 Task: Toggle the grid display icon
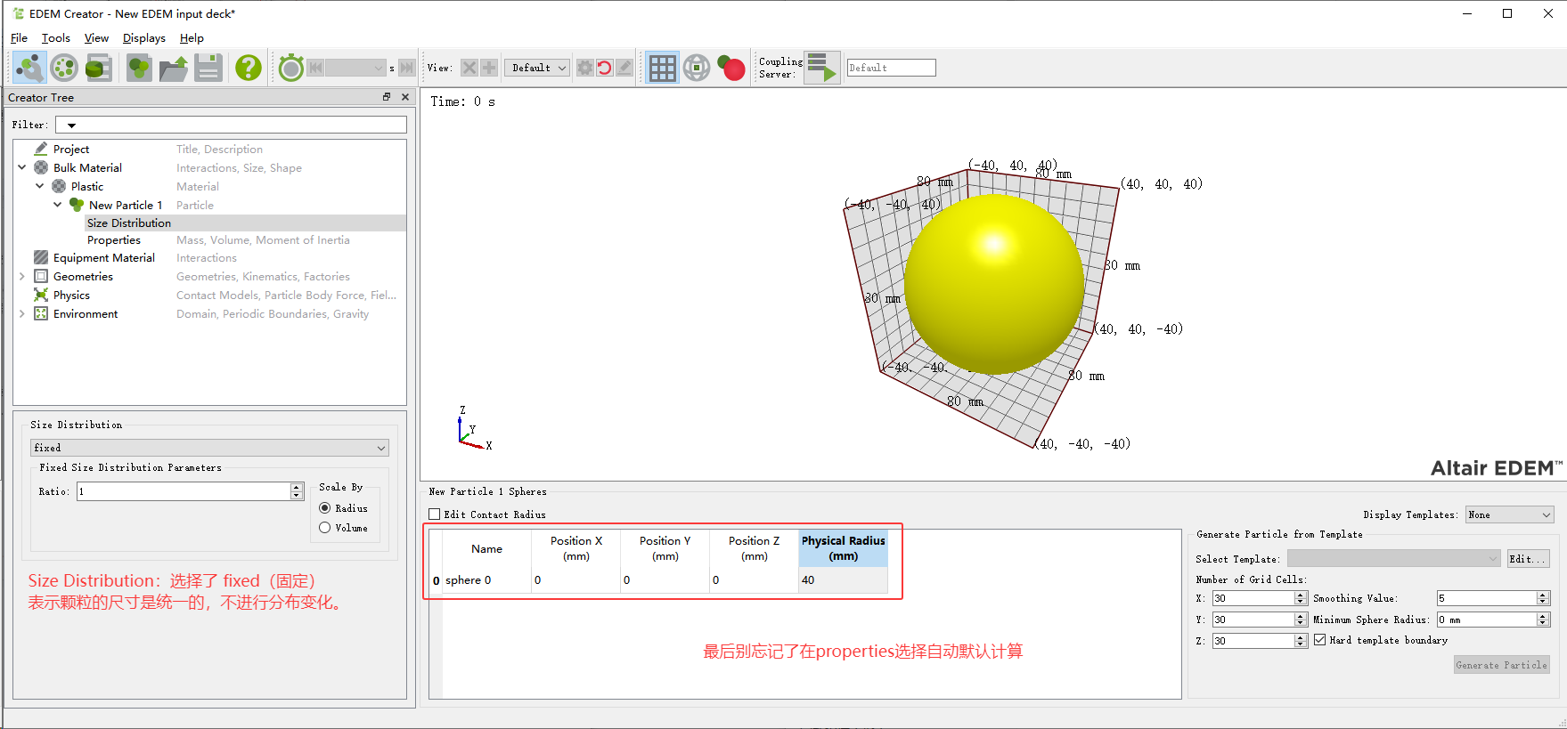click(x=662, y=68)
